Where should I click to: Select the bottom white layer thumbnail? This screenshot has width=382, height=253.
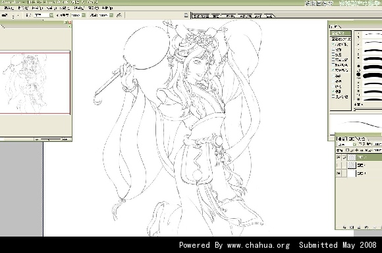352,173
